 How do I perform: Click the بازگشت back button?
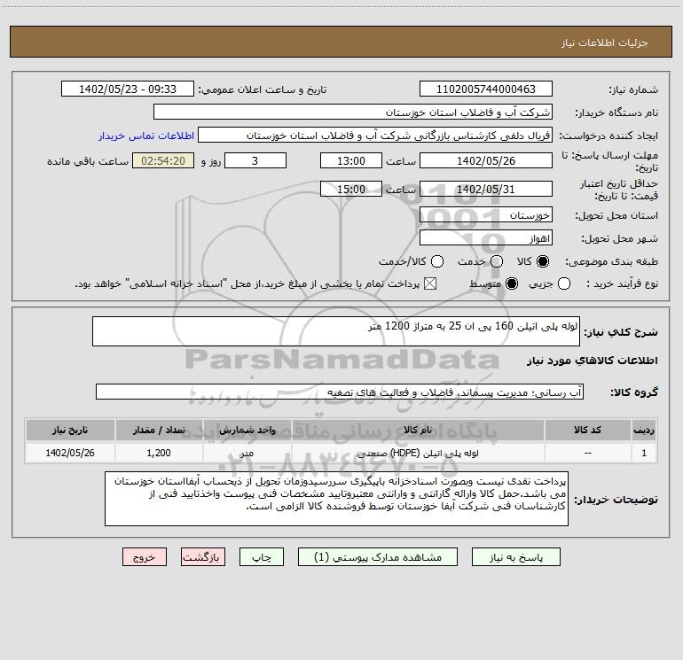pyautogui.click(x=203, y=557)
